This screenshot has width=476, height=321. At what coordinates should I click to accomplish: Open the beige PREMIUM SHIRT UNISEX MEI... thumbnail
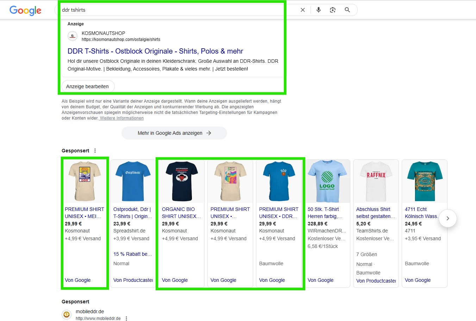click(x=85, y=181)
